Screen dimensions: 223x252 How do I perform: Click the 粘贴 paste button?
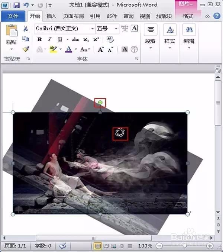[x=11, y=37]
